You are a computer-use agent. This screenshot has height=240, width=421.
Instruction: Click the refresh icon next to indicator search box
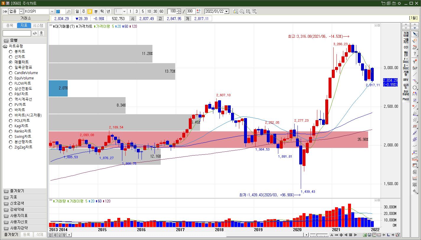pos(35,33)
